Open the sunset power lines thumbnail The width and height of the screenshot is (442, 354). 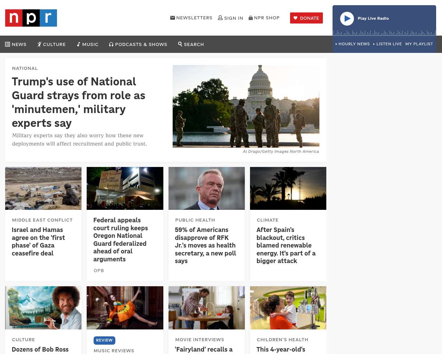pyautogui.click(x=288, y=188)
